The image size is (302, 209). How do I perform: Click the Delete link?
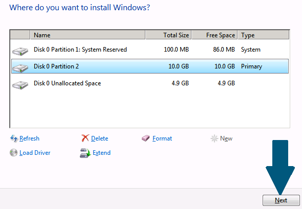tap(100, 138)
